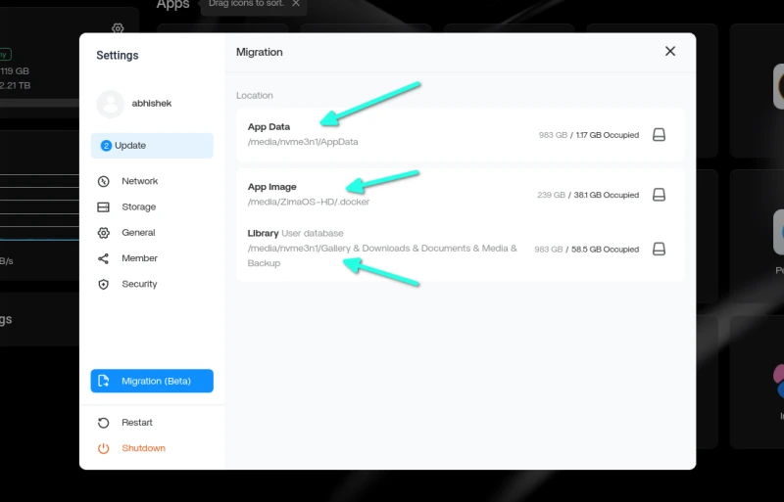The height and width of the screenshot is (502, 784).
Task: Click the Settings title
Action: 118,55
